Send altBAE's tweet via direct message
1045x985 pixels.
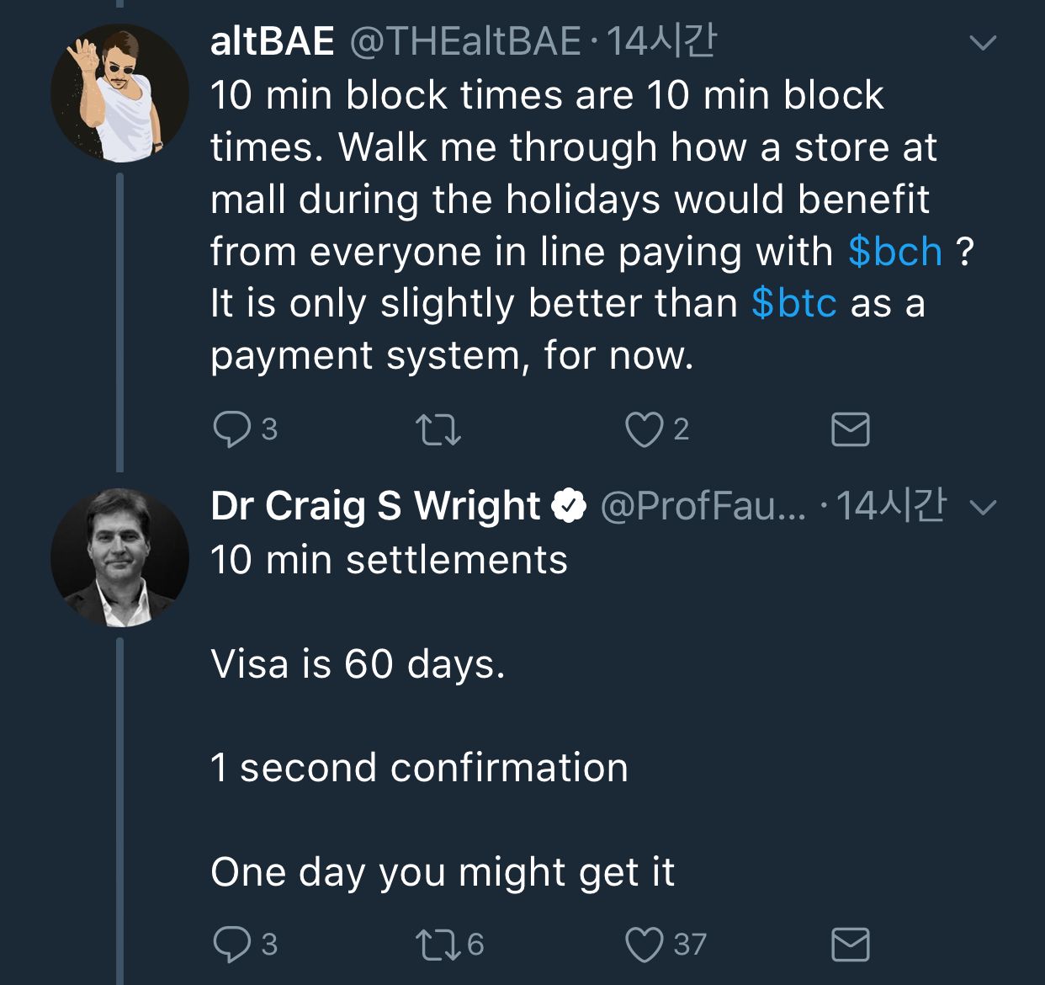[850, 429]
